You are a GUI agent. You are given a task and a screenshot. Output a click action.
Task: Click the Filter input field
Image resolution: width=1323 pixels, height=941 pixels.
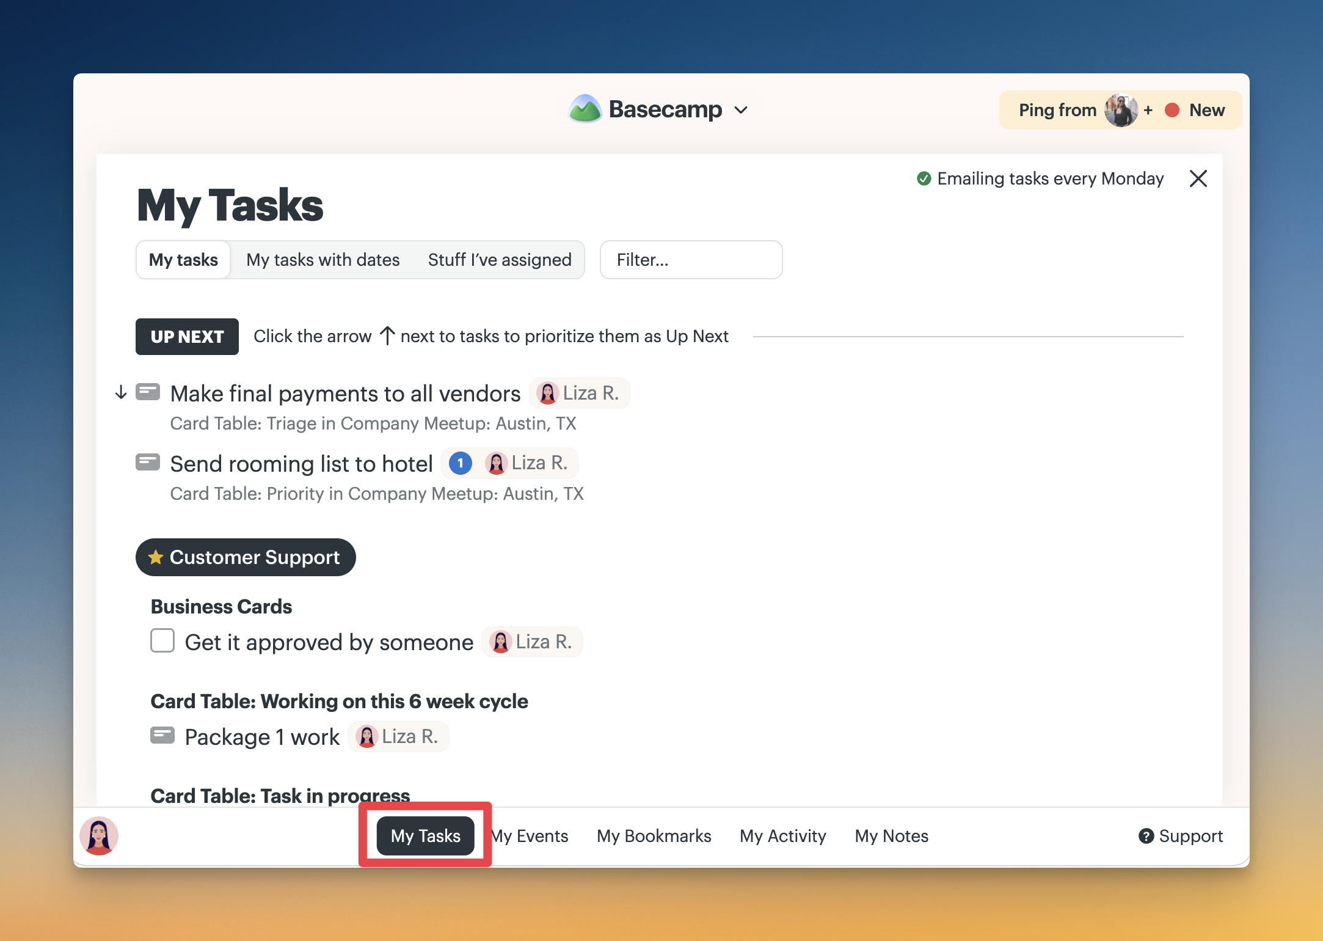(x=691, y=260)
